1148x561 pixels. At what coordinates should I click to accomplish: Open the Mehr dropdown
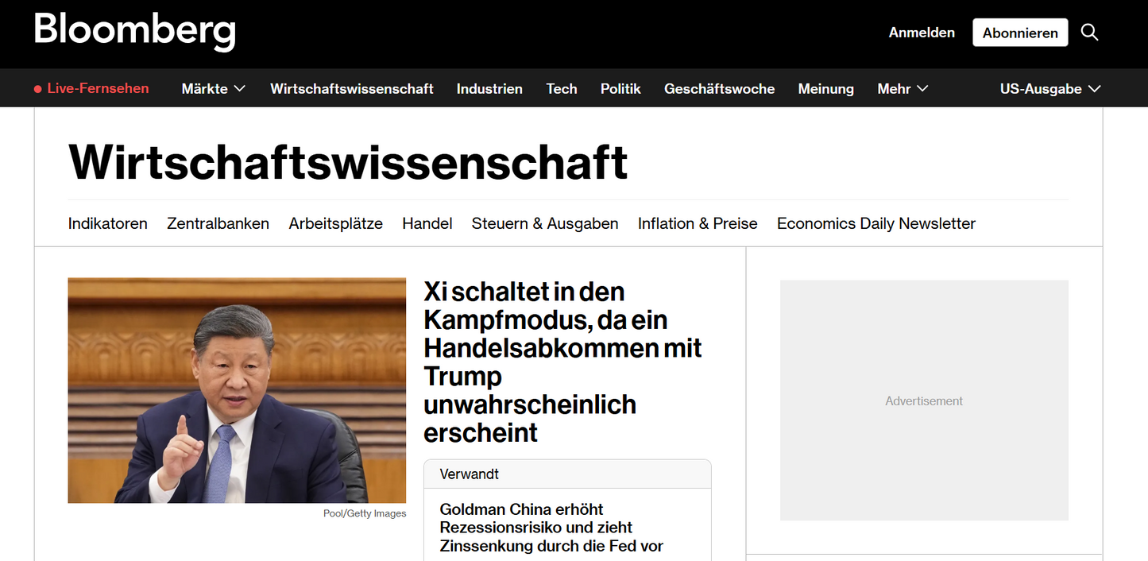[x=902, y=88]
